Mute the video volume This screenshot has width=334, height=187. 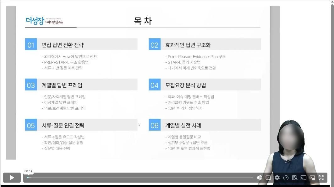pyautogui.click(x=259, y=178)
